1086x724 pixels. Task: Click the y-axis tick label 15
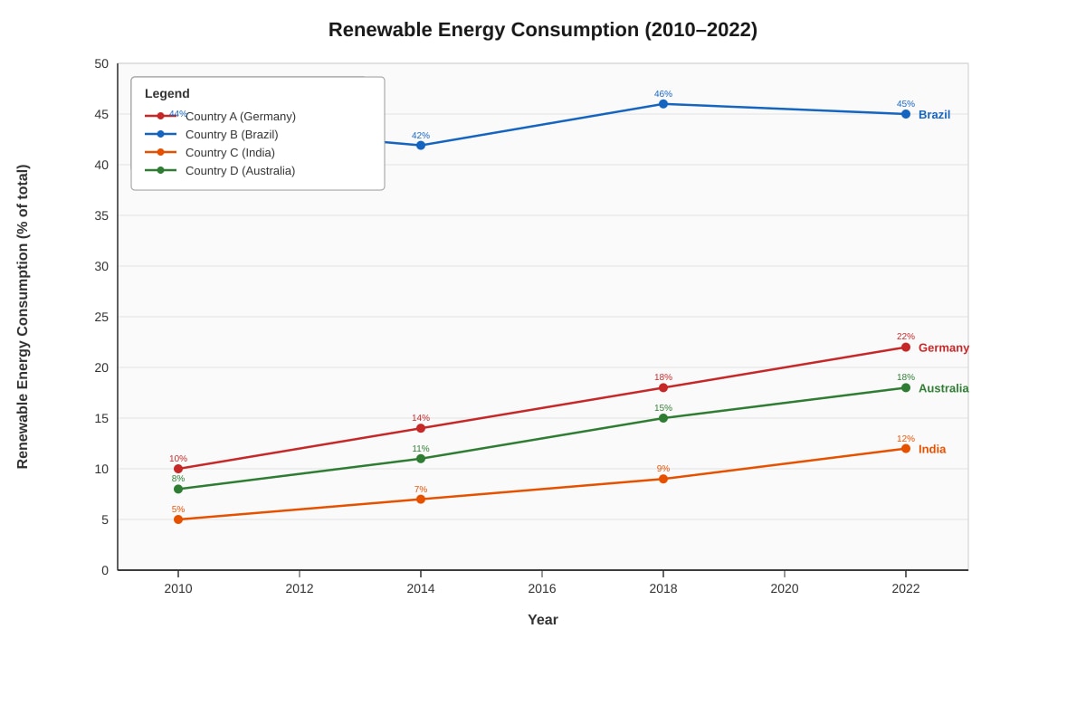101,418
